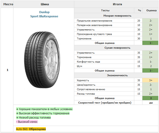Click the dry surface 'Общая оценка' 1- cell
Screen dimensions: 159x133
click(150, 70)
